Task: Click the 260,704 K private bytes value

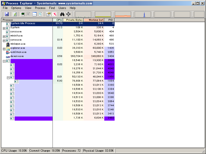Action: pos(77,56)
